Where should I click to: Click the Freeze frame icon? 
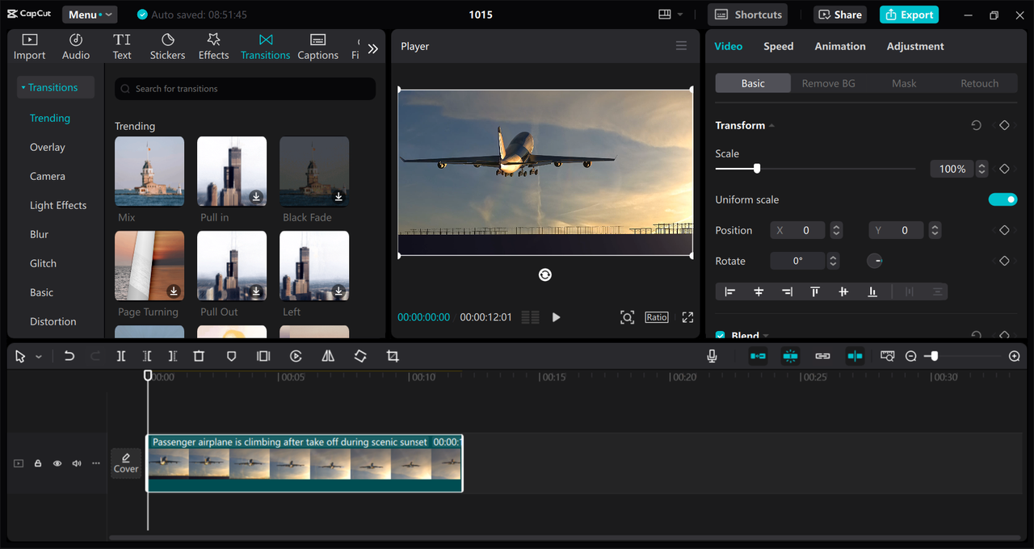[263, 356]
